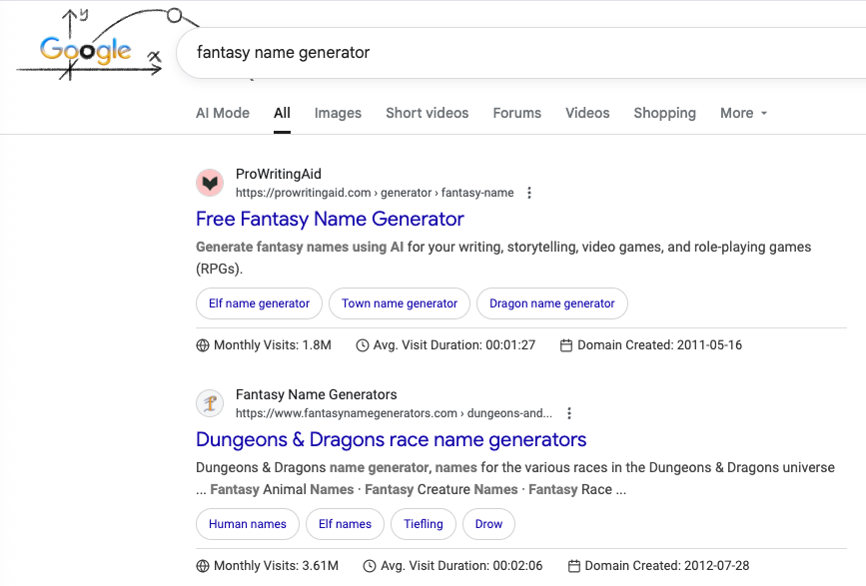Click the ProWritingAid site name
The height and width of the screenshot is (586, 866).
[279, 174]
